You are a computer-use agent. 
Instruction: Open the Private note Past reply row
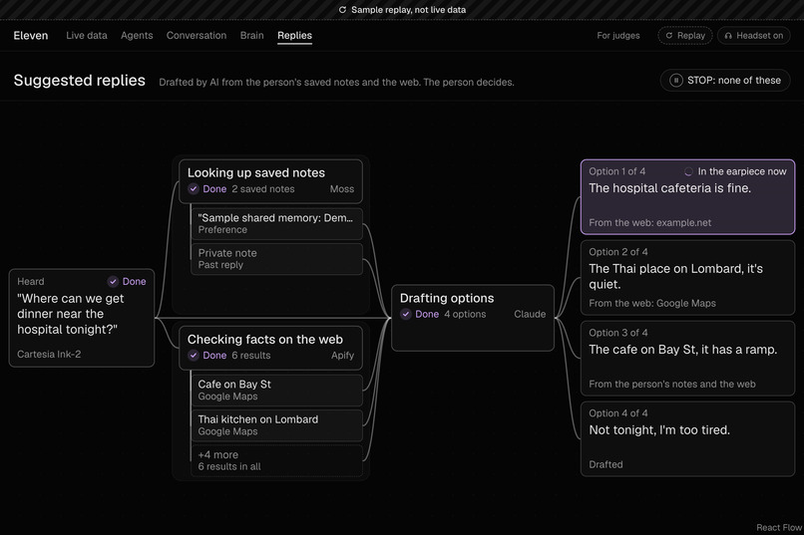click(277, 259)
